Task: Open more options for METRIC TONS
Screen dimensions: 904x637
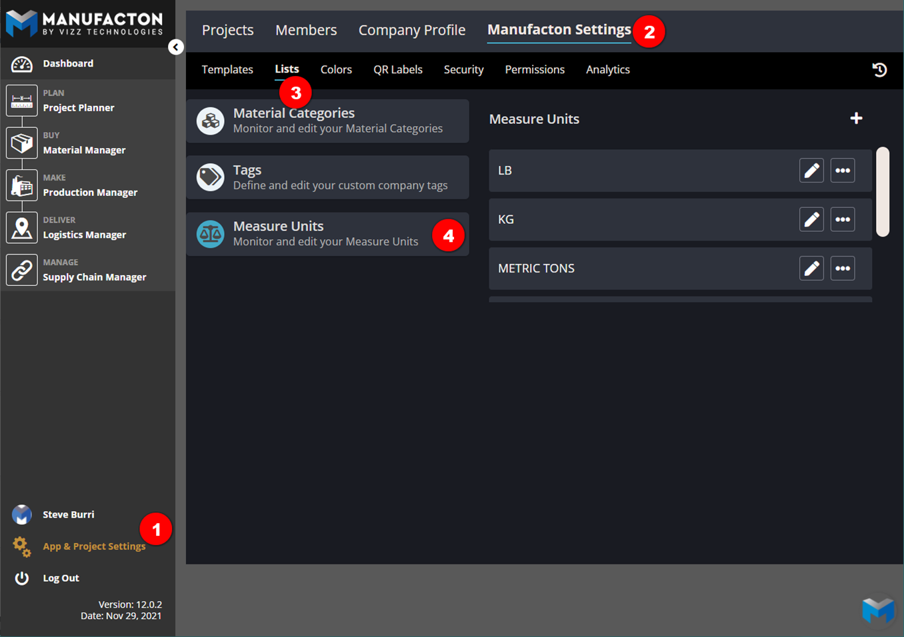Action: [x=843, y=269]
